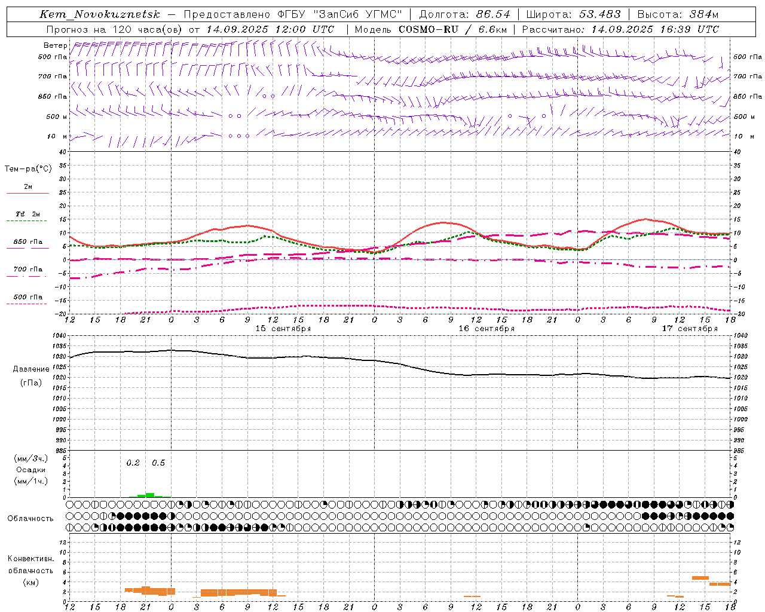This screenshot has height=612, width=765.
Task: Select the '15 сентября' date label
Action: click(283, 329)
